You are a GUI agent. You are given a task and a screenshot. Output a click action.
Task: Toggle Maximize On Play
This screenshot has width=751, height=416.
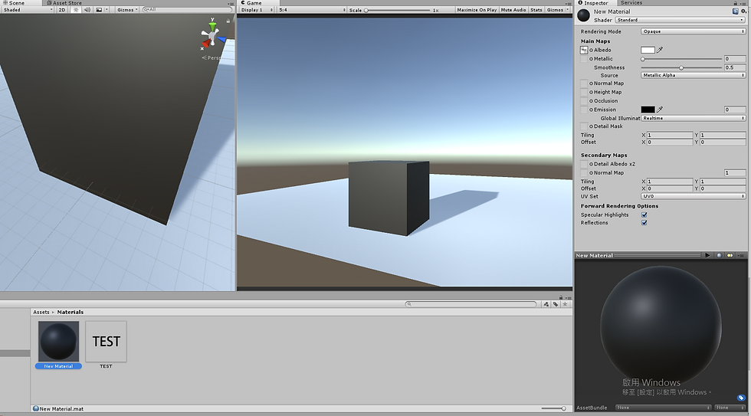click(x=477, y=9)
